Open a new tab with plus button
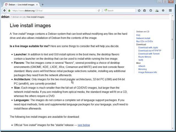 point(43,4)
